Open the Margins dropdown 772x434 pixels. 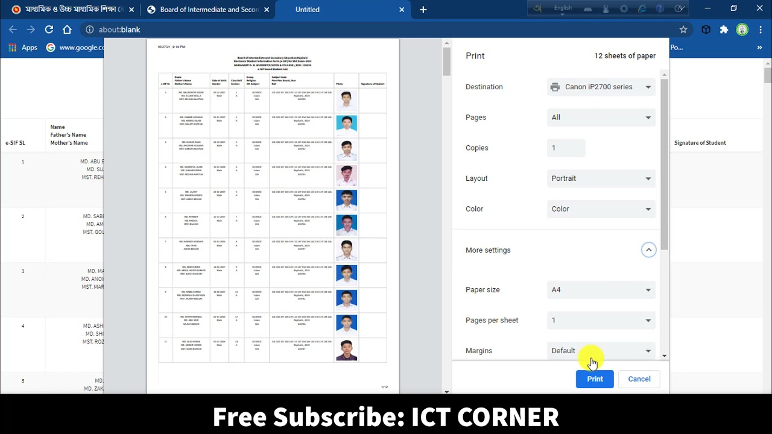601,351
